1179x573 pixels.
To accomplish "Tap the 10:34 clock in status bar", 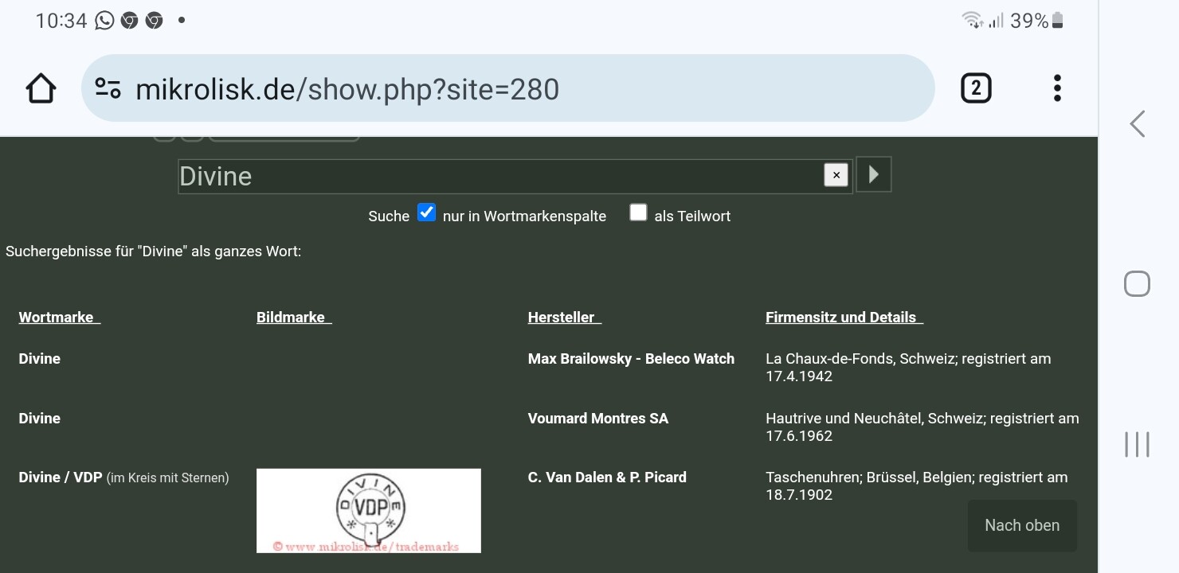I will click(x=61, y=21).
